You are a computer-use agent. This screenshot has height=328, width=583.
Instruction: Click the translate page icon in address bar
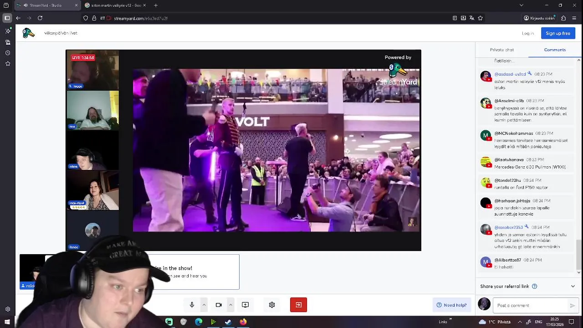pyautogui.click(x=472, y=18)
